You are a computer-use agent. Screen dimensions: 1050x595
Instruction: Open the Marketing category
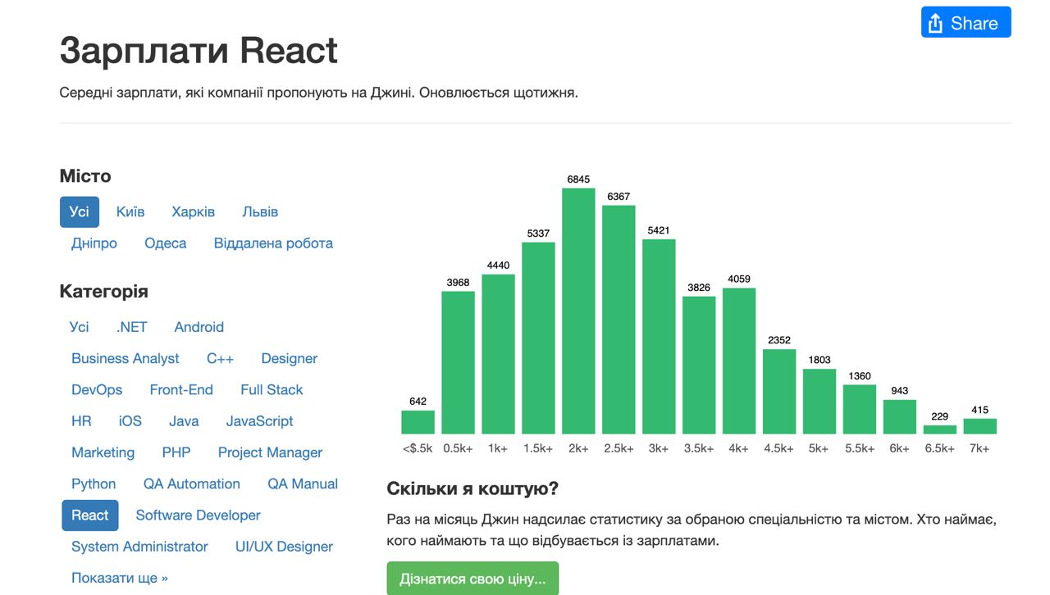point(103,452)
